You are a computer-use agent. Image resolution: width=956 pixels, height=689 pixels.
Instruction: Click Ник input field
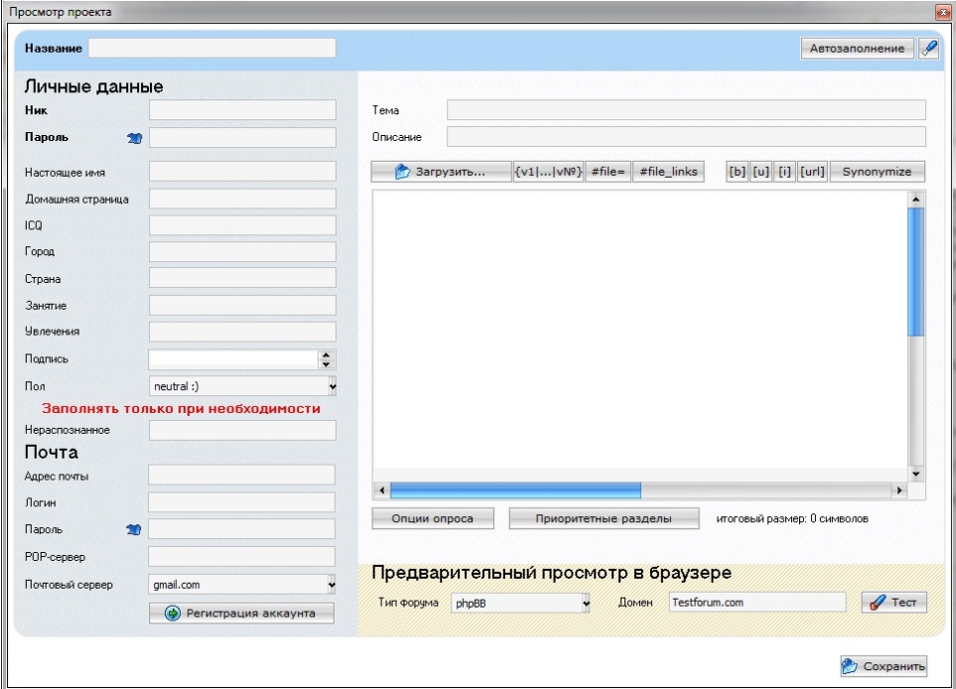point(242,110)
